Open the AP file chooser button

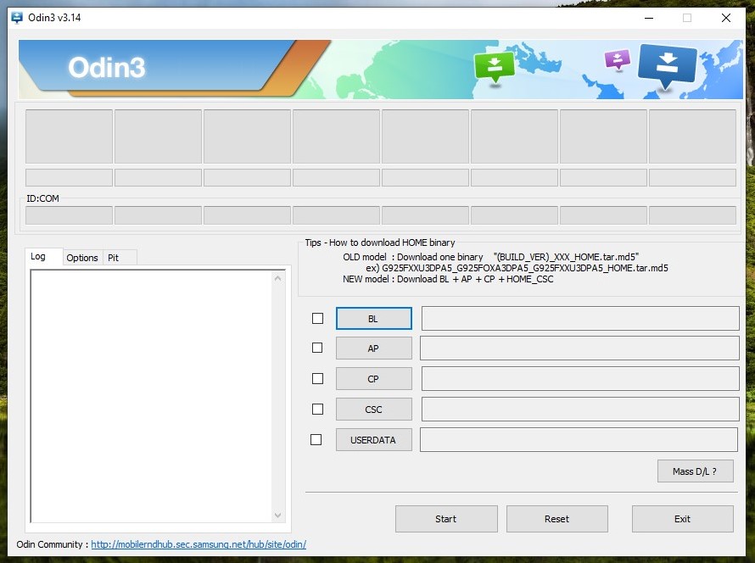click(373, 348)
